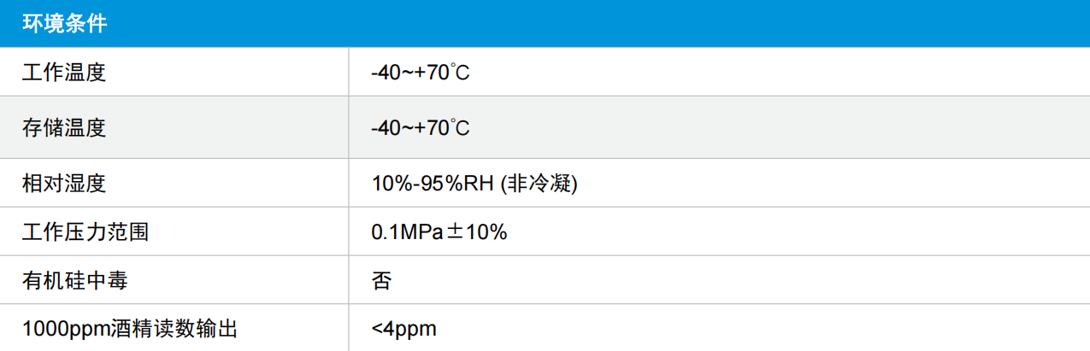Click the 10%-95%RH (非冷凝) value
1090x351 pixels.
point(474,183)
